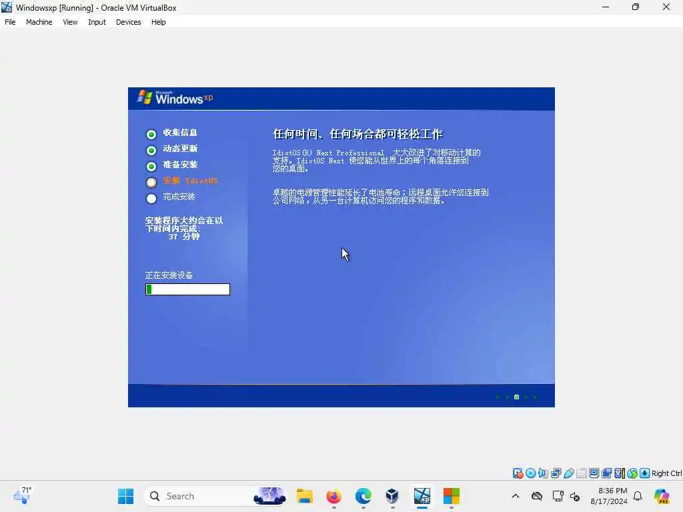683x512 pixels.
Task: Open the Machine menu
Action: (39, 22)
